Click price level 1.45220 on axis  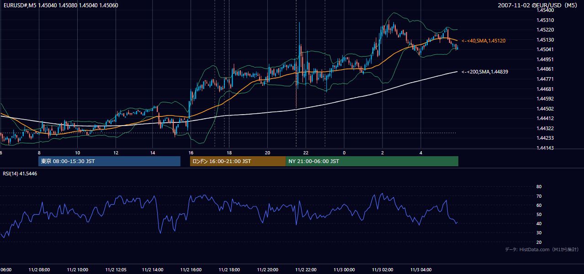click(x=545, y=30)
